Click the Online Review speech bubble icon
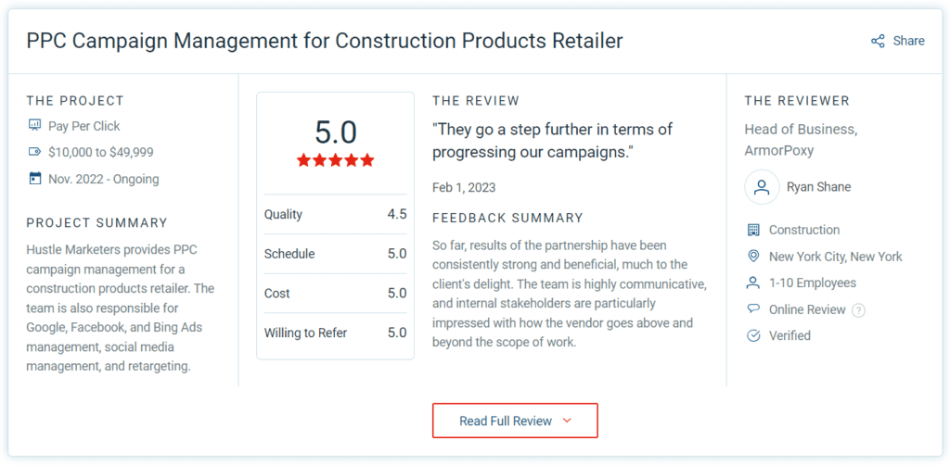The height and width of the screenshot is (465, 950). pyautogui.click(x=753, y=309)
